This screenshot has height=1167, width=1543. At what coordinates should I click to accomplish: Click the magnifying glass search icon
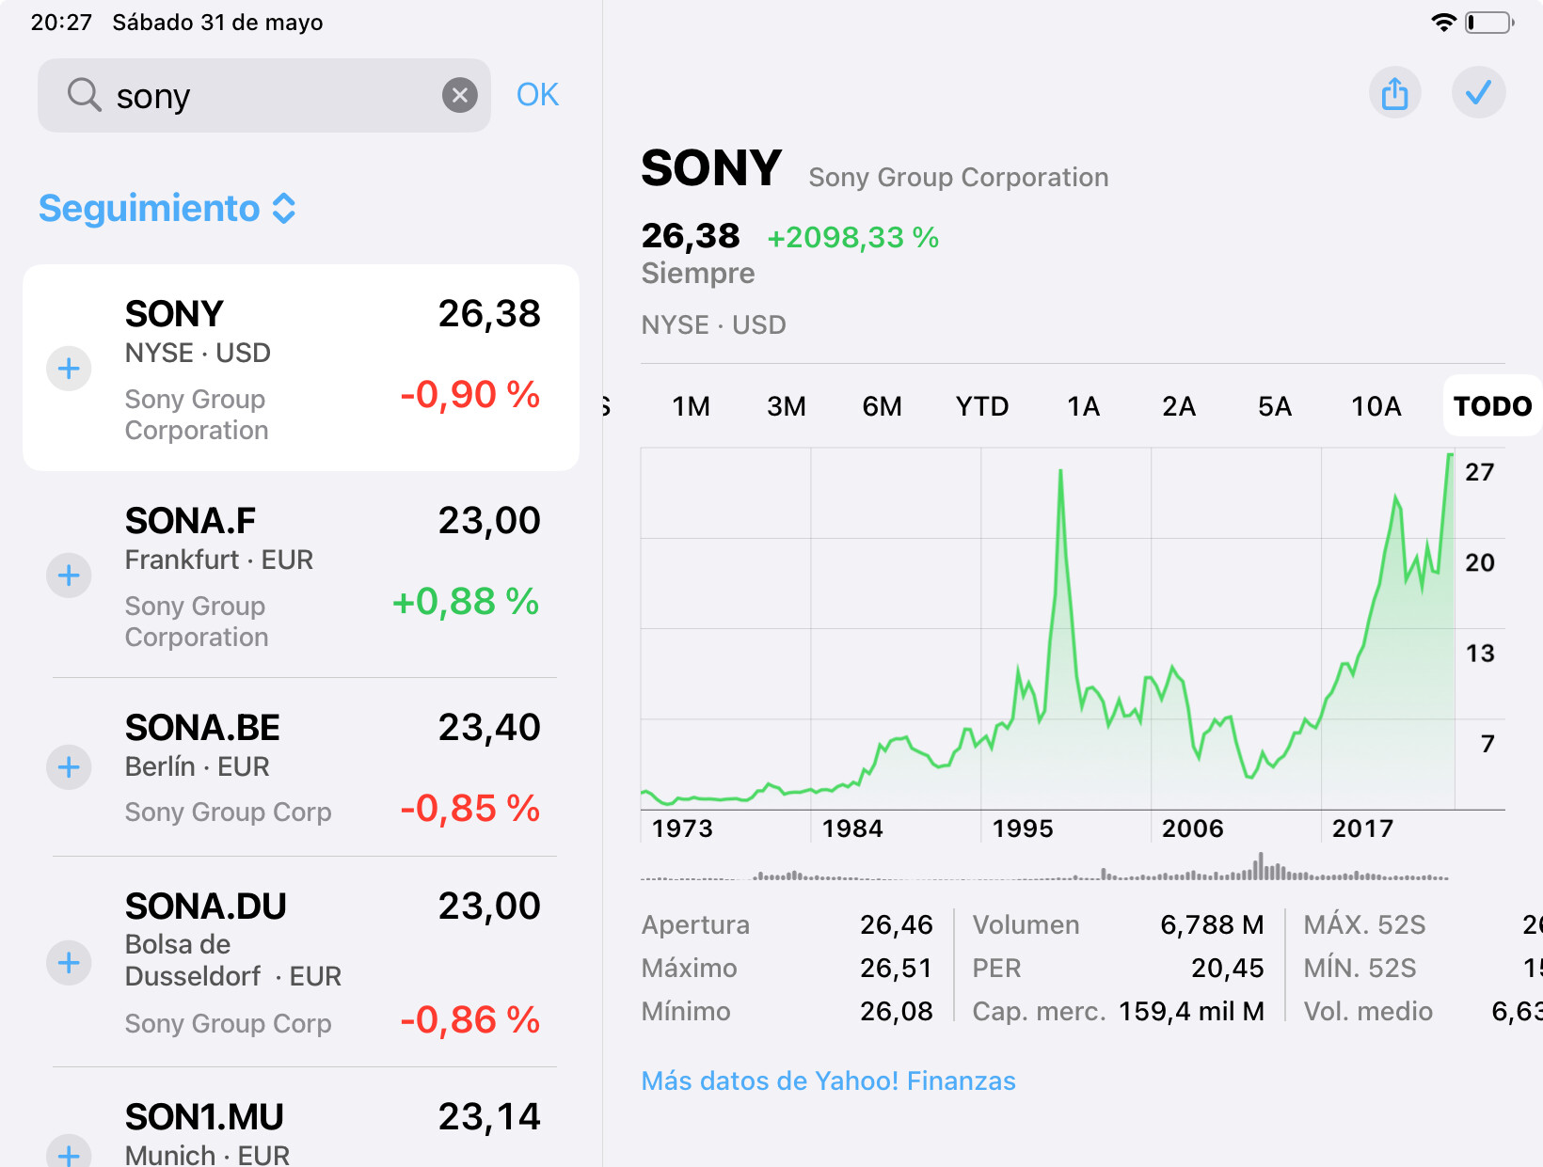(x=84, y=95)
